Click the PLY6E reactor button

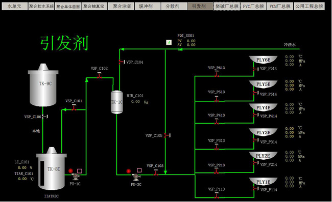point(263,60)
